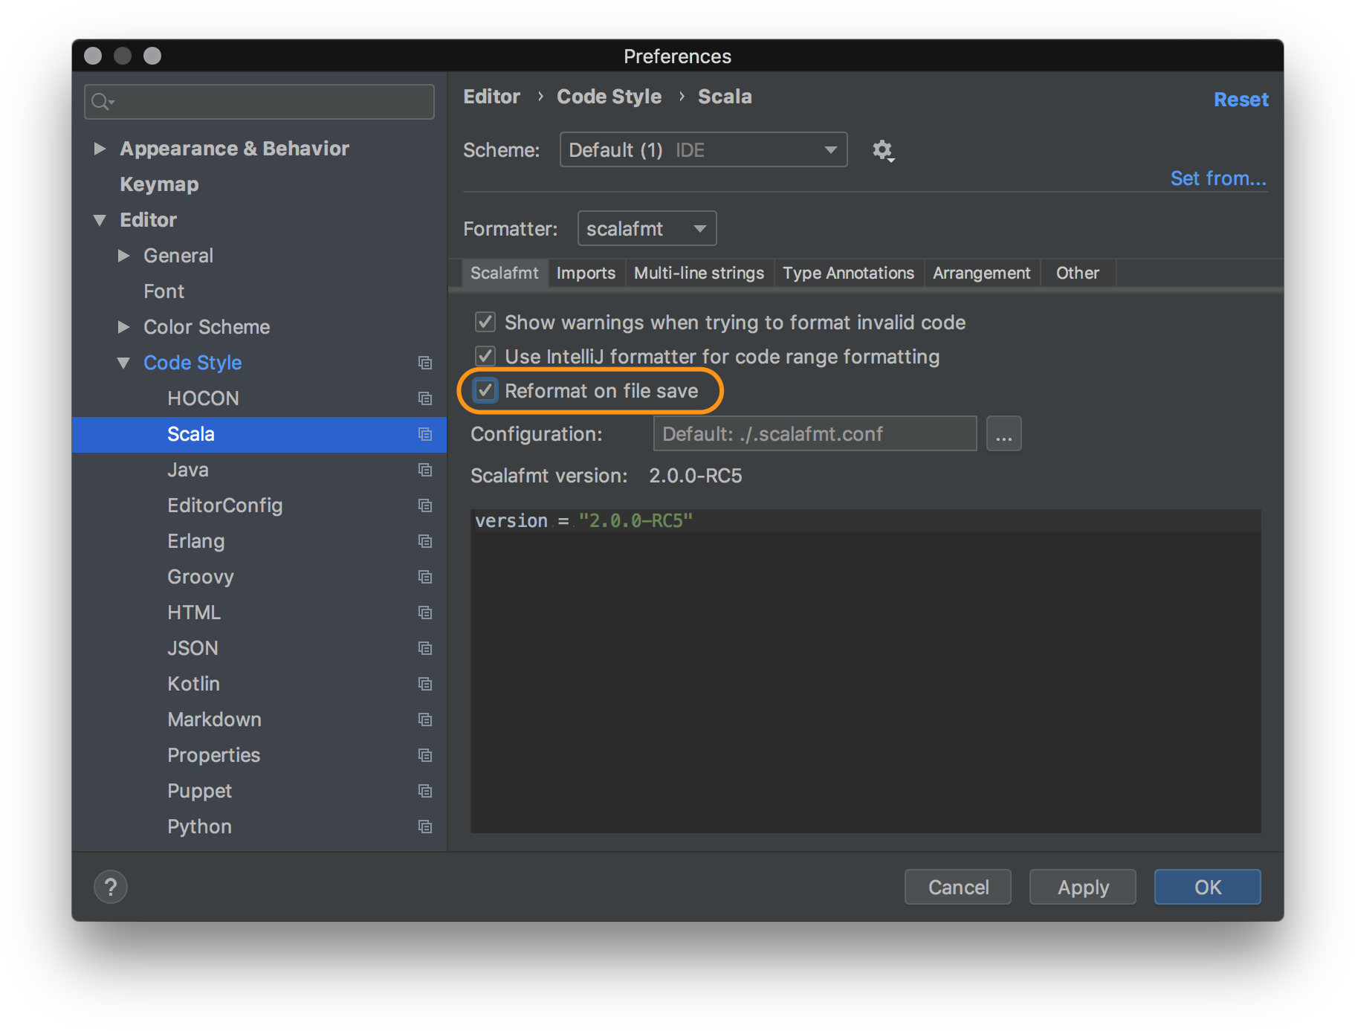This screenshot has width=1355, height=1031.
Task: Click Editor in the breadcrumb
Action: point(491,97)
